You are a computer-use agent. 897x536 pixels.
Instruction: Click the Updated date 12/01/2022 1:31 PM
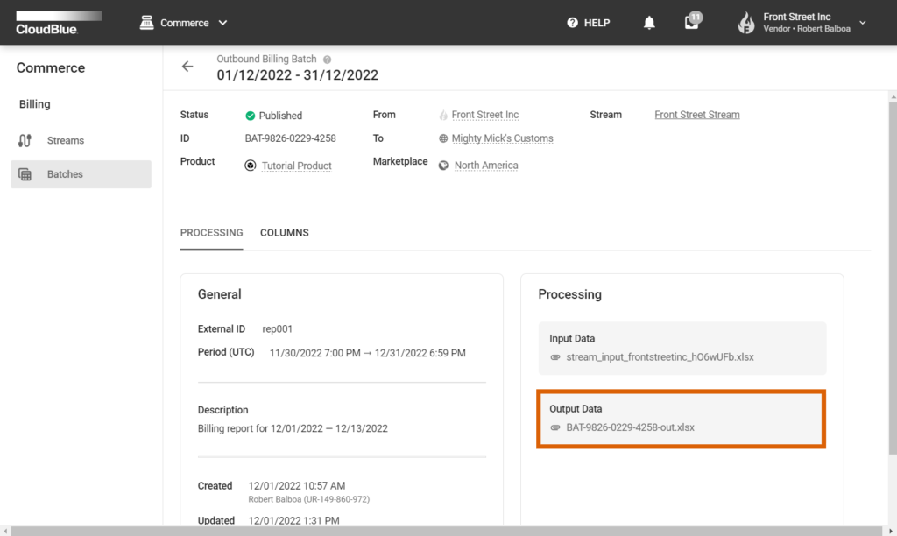293,520
